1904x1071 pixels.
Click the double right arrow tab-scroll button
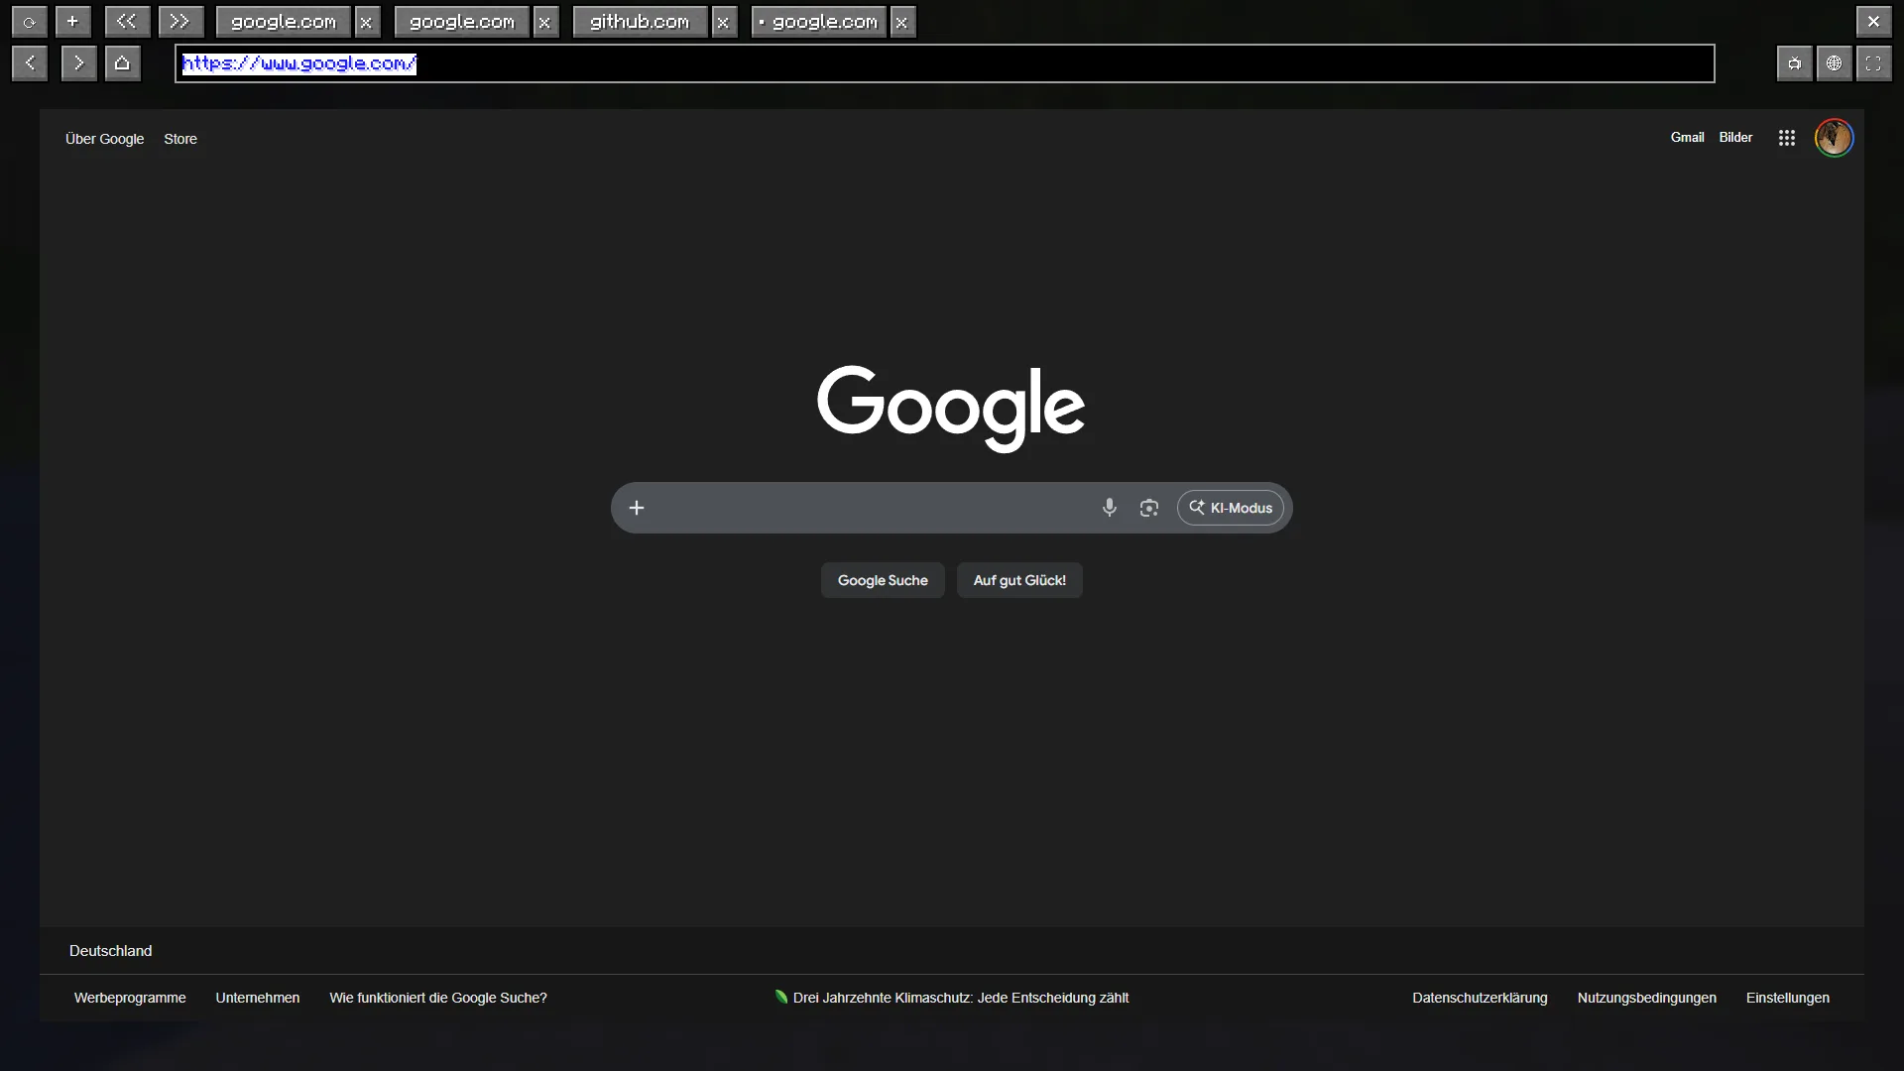pos(179,22)
